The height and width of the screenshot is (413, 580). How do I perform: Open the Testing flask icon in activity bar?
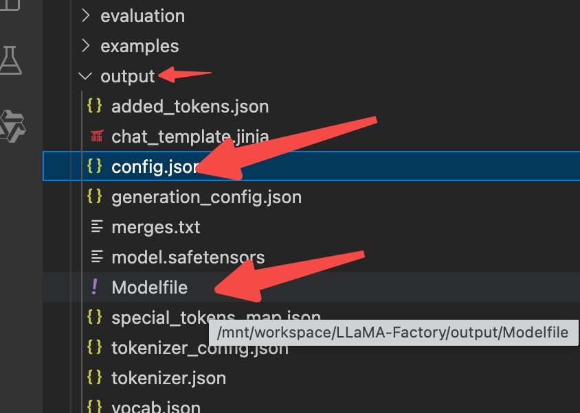tap(10, 60)
